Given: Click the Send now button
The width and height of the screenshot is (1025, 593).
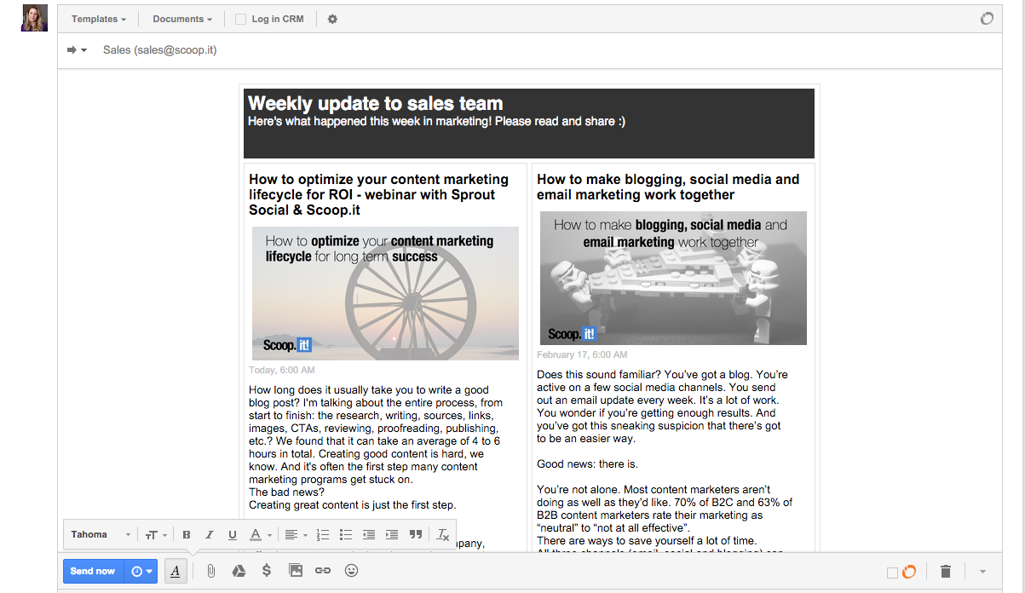Looking at the screenshot, I should coord(93,571).
